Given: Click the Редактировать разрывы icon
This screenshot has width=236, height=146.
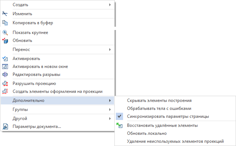Looking at the screenshot, I should pyautogui.click(x=5, y=74).
